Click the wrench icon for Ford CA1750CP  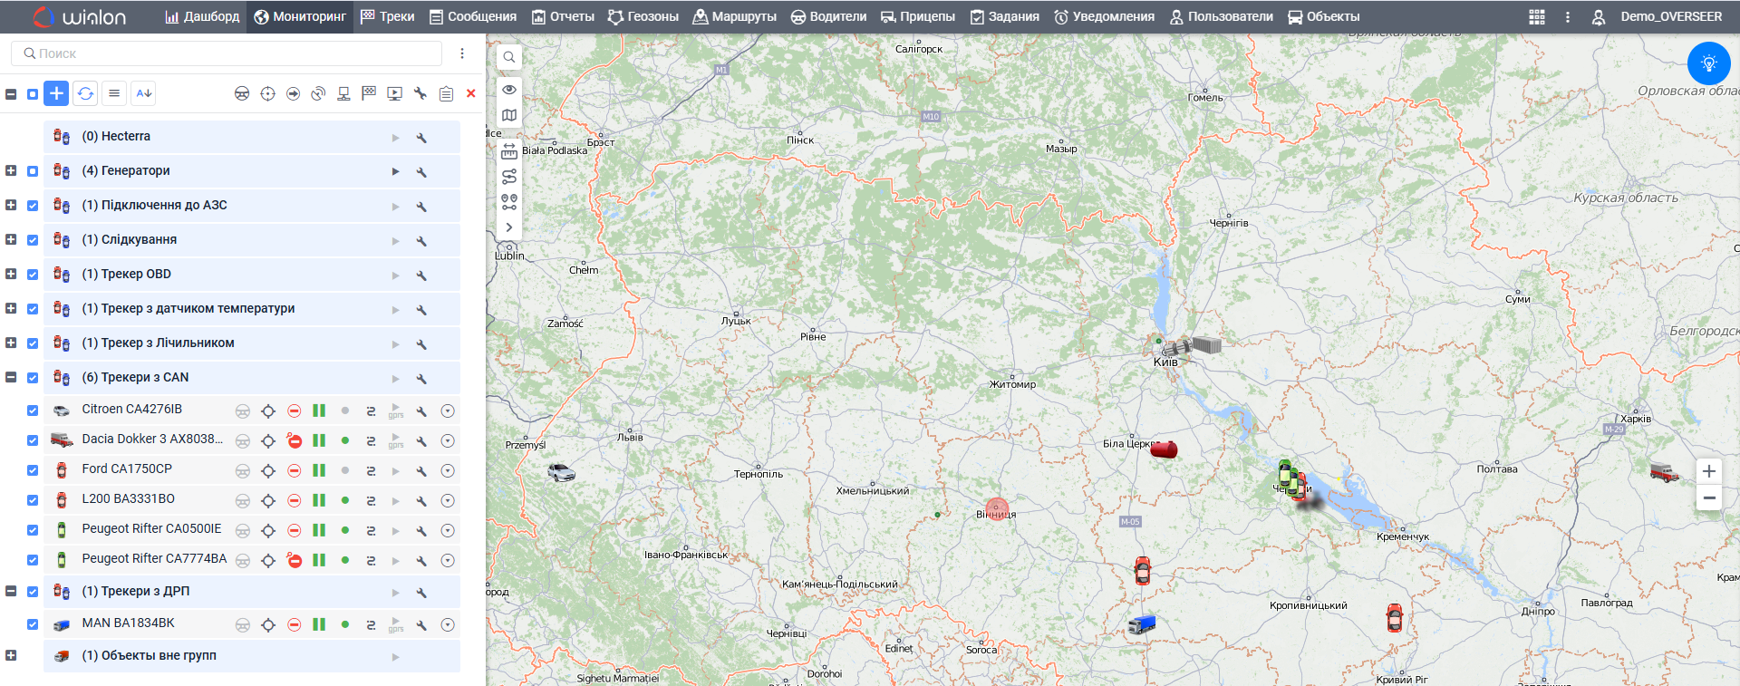coord(421,471)
